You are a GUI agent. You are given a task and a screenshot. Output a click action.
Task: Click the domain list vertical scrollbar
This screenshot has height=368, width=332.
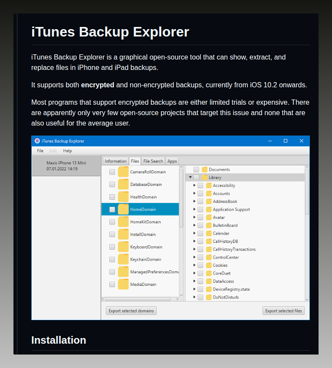pos(181,198)
